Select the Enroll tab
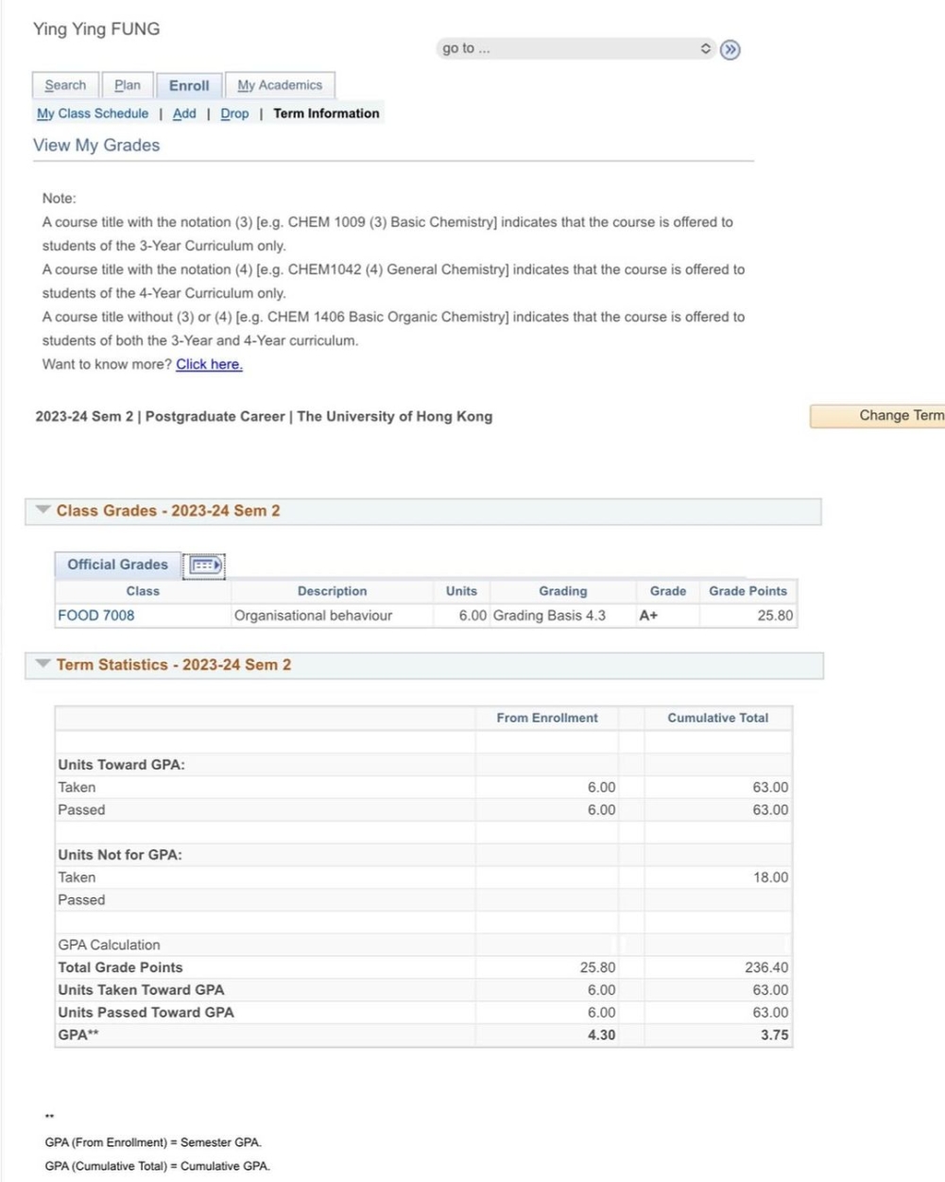Image resolution: width=945 pixels, height=1182 pixels. 189,85
